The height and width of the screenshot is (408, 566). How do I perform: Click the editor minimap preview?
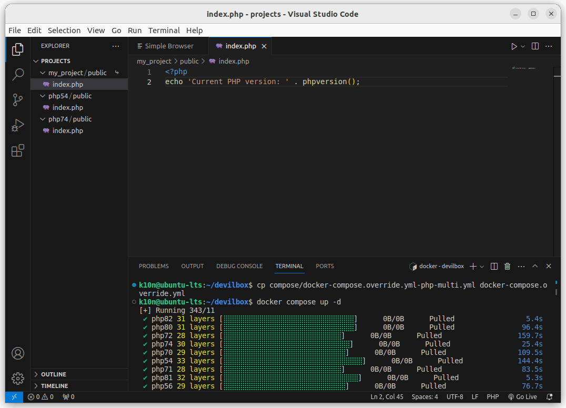524,68
